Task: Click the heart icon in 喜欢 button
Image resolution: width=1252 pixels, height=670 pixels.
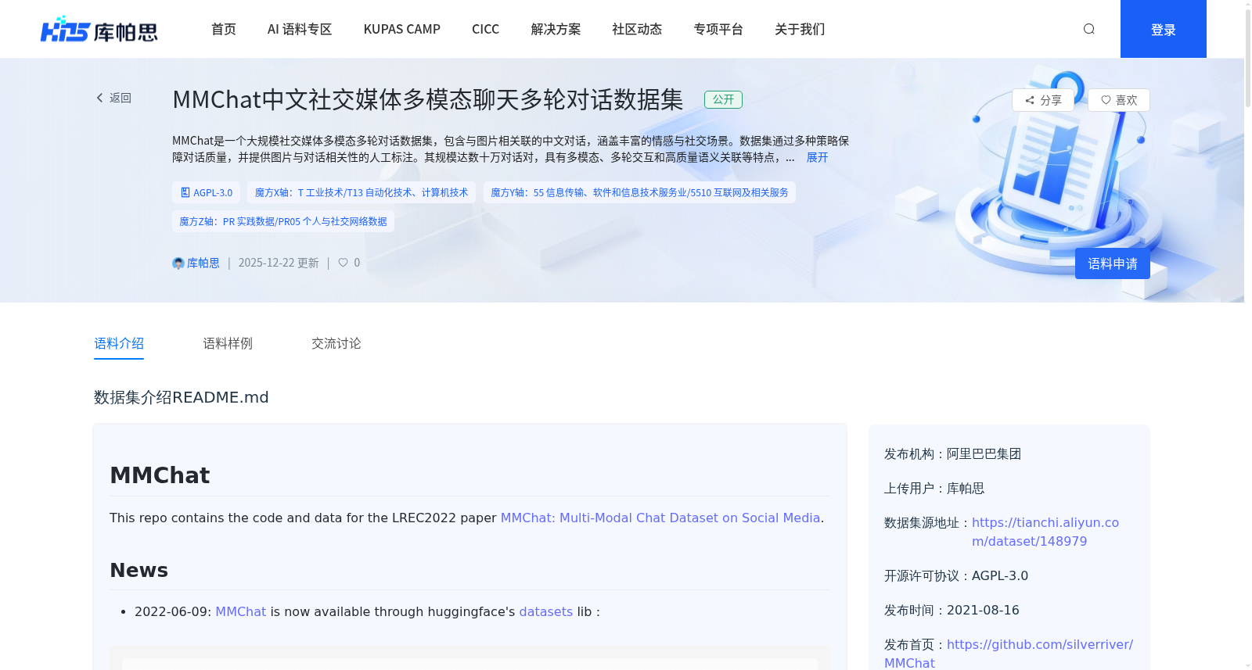Action: tap(1106, 100)
